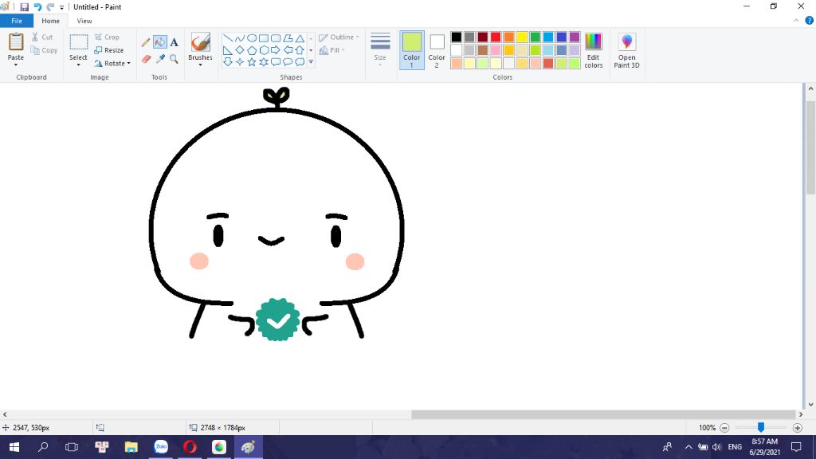816x459 pixels.
Task: Choose the Rectangle shape
Action: click(x=264, y=38)
